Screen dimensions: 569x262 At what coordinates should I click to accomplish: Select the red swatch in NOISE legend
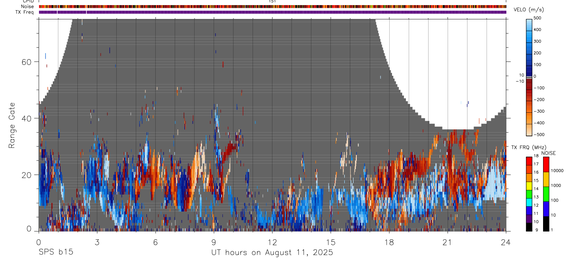tap(546, 164)
